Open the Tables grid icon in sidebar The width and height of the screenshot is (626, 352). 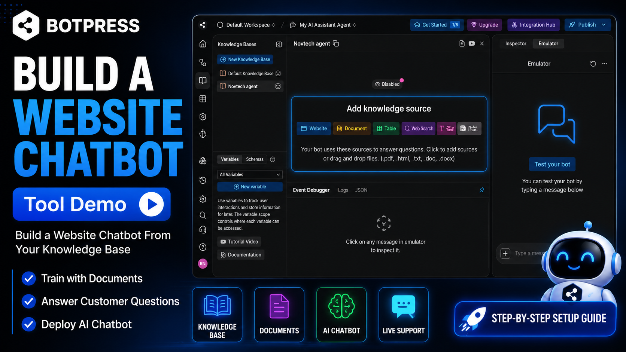(203, 99)
